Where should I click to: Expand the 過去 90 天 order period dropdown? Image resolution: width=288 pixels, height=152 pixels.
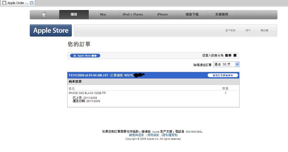[226, 64]
